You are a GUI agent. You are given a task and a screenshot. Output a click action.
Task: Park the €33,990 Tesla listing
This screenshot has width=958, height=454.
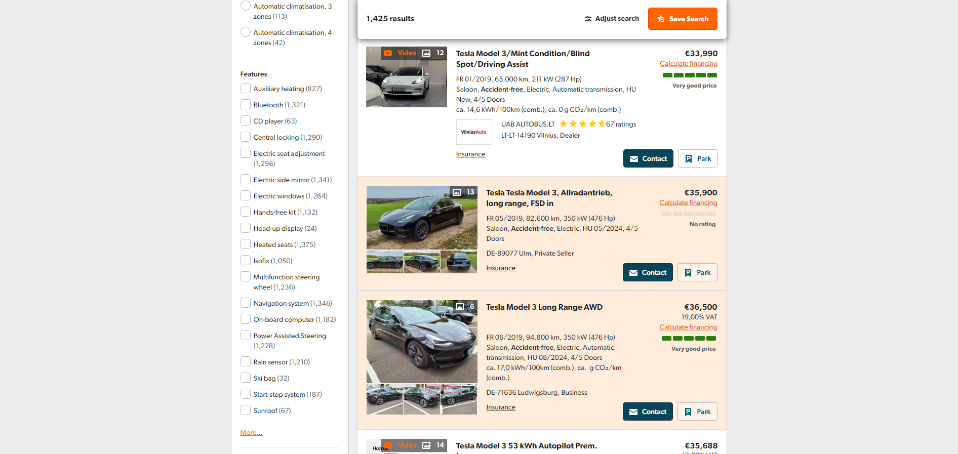click(x=698, y=158)
